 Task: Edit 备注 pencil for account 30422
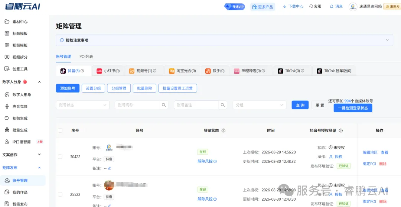click(110, 168)
